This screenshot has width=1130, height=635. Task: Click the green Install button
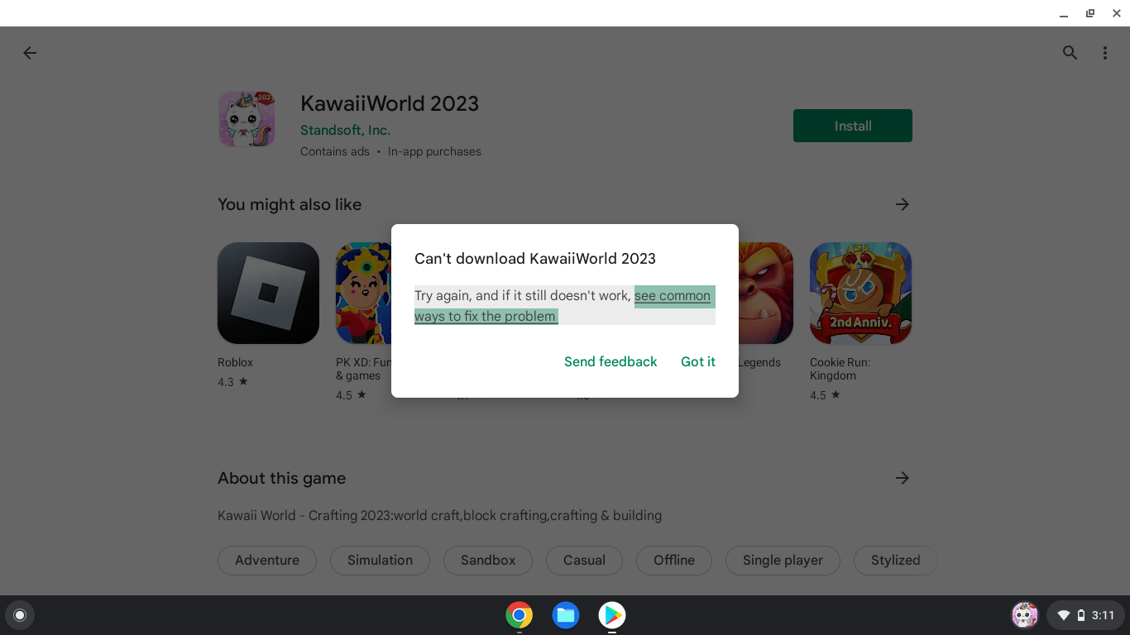tap(853, 126)
